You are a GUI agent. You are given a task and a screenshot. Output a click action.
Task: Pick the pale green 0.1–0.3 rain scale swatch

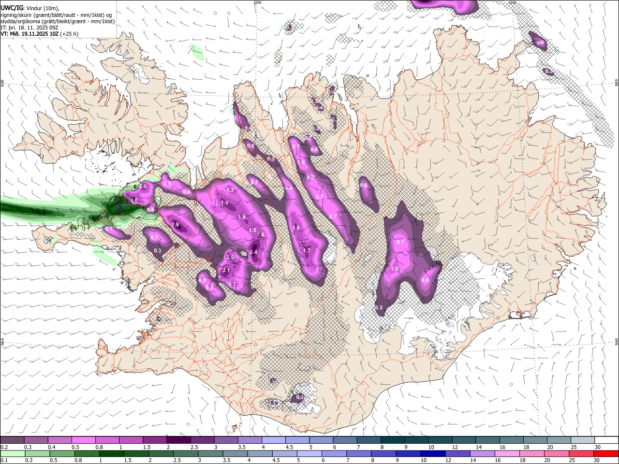pos(13,454)
